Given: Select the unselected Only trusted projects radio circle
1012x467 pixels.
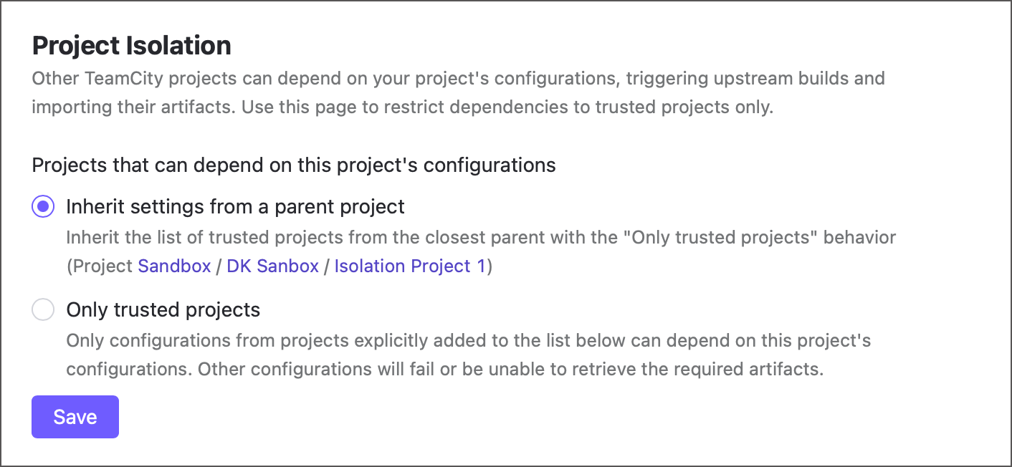Looking at the screenshot, I should (x=43, y=309).
